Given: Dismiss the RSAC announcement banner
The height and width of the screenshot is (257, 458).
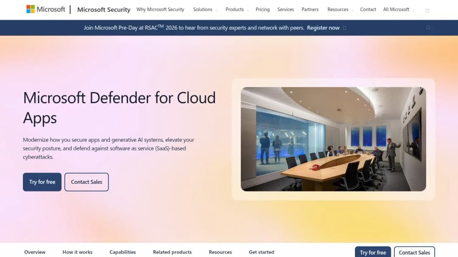Looking at the screenshot, I should (428, 27).
